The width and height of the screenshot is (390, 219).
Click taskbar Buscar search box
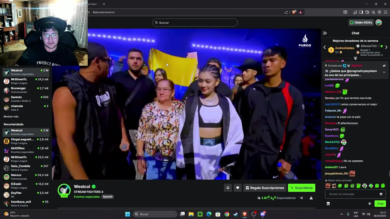coord(155,214)
